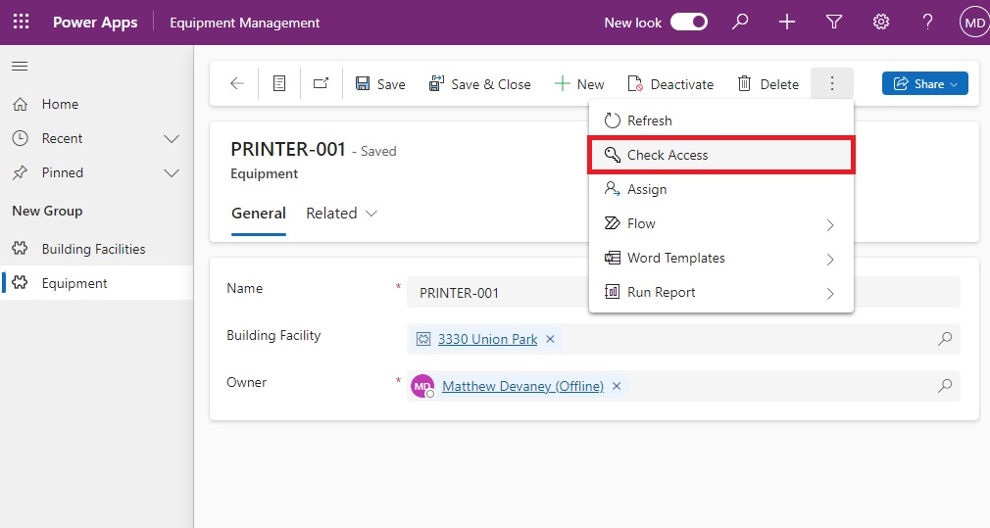Expand the Pinned chevron in the sidebar
This screenshot has height=528, width=990.
click(172, 172)
